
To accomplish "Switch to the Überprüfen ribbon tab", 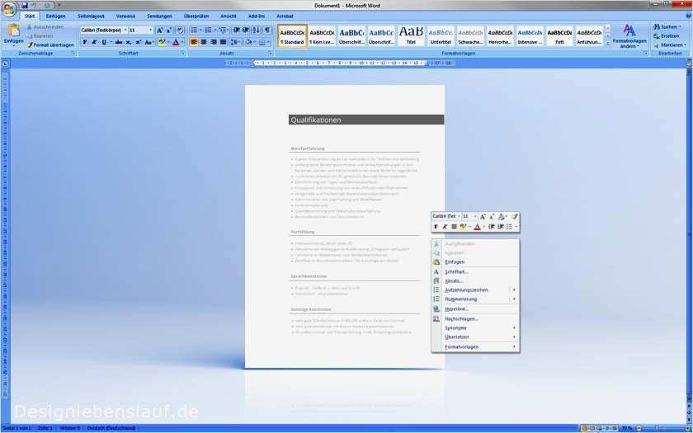I will [196, 16].
